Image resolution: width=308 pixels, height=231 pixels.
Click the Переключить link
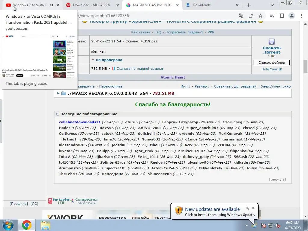point(111,86)
